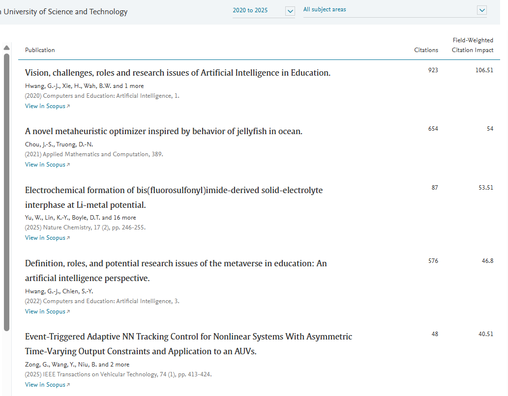Click the chevron icon beside 2020 to 2025
The height and width of the screenshot is (396, 508).
coord(290,11)
